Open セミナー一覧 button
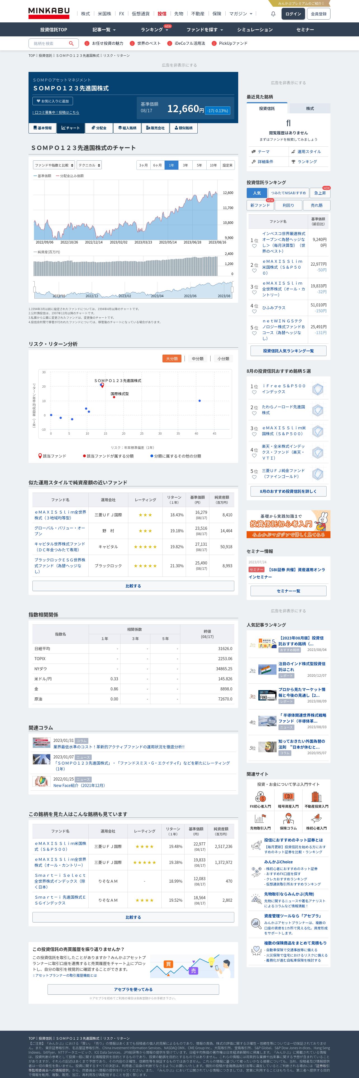 [288, 591]
